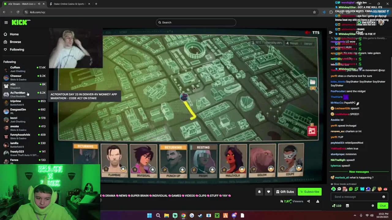Screen dimensions: 392x220
Task: Open File Explorer from the taskbar
Action: coord(166,215)
